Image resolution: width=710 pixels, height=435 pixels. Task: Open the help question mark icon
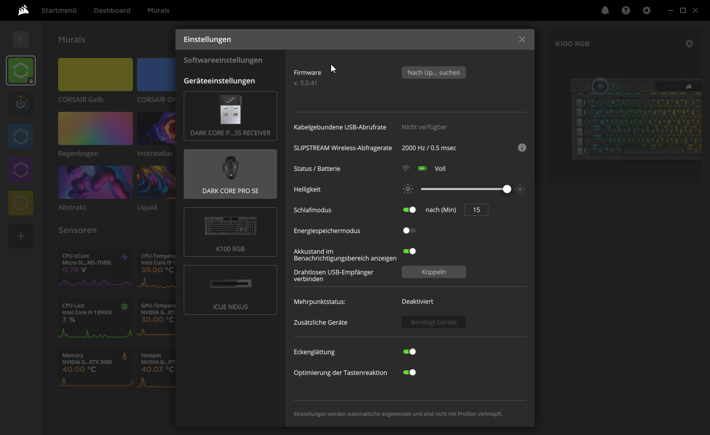click(626, 10)
